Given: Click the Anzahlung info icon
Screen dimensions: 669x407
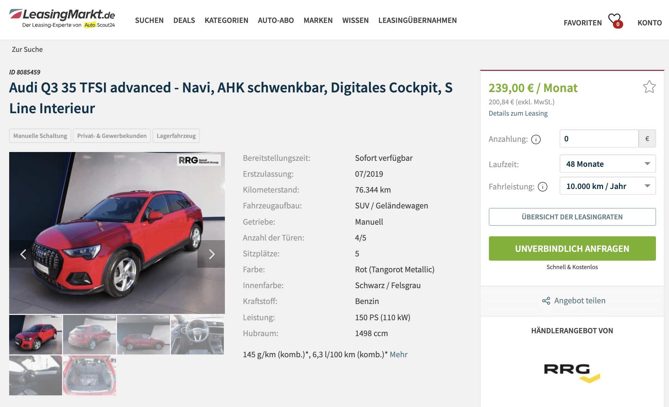Looking at the screenshot, I should tap(536, 139).
